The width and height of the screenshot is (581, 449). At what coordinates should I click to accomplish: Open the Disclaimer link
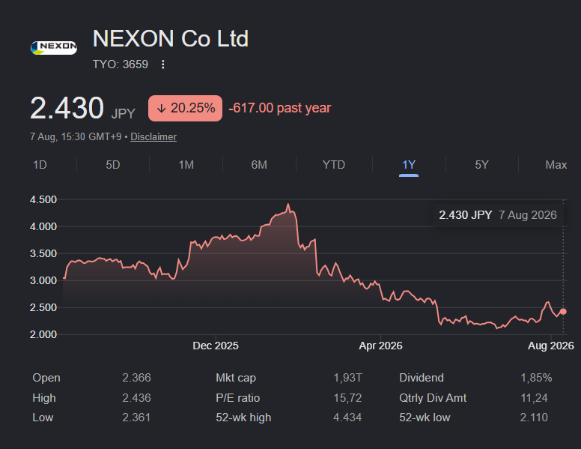click(x=153, y=137)
